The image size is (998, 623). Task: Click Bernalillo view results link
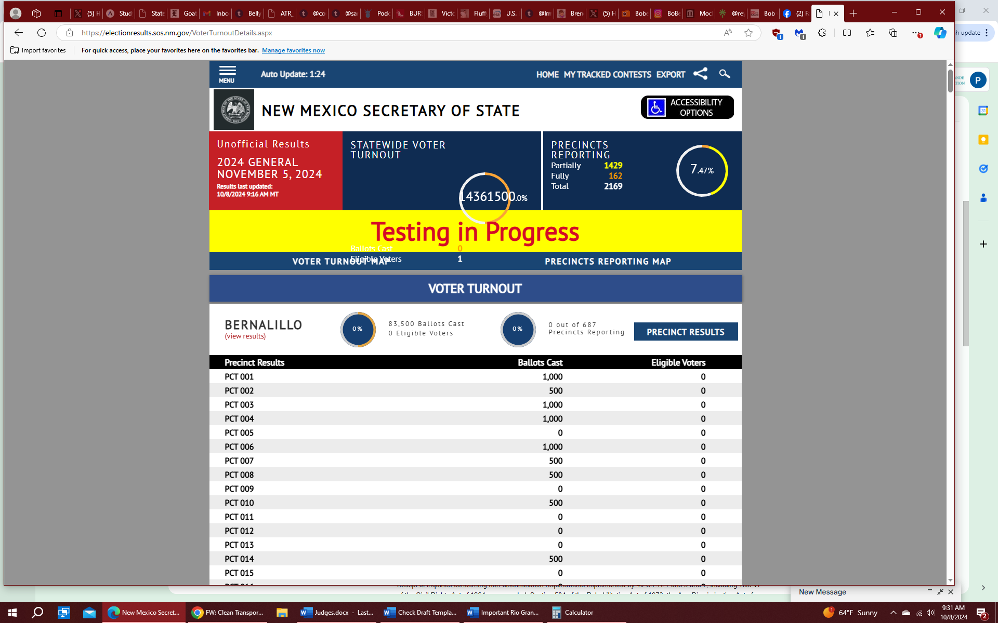coord(245,336)
